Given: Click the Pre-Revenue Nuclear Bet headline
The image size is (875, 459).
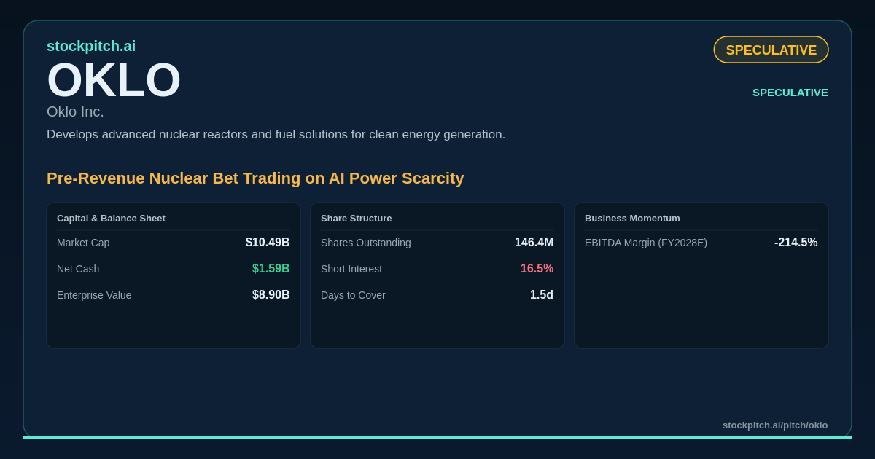Looking at the screenshot, I should tap(255, 178).
